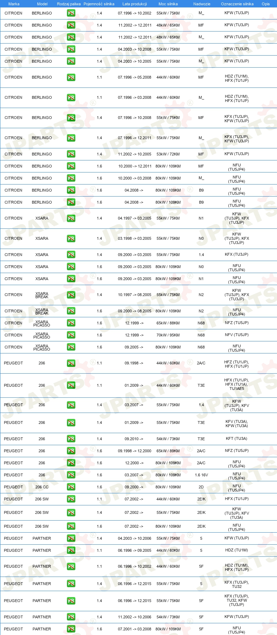The width and height of the screenshot is (277, 635).
Task: Select the '09.2010 ->' production years cell
Action: [134, 439]
